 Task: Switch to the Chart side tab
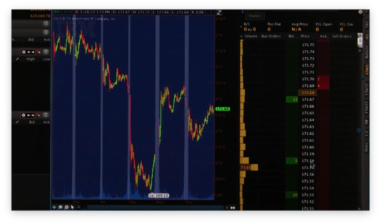point(366,69)
